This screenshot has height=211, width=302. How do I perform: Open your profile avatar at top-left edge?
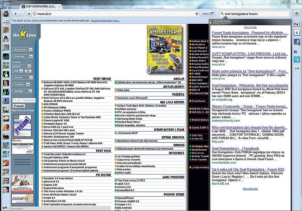pos(6,14)
